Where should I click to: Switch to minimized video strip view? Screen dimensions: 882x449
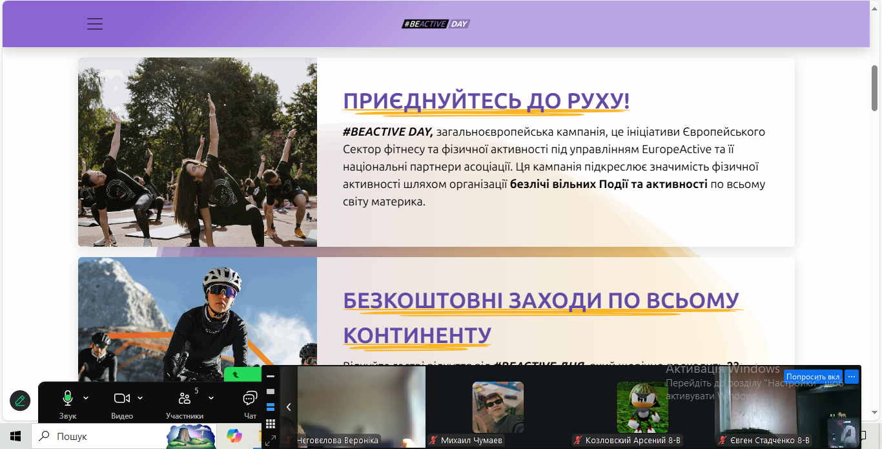(271, 376)
